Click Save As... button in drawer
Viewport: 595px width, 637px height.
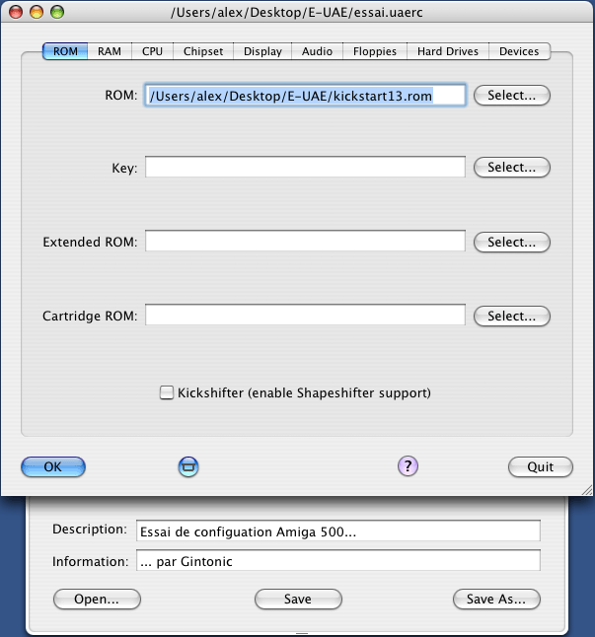[x=496, y=600]
